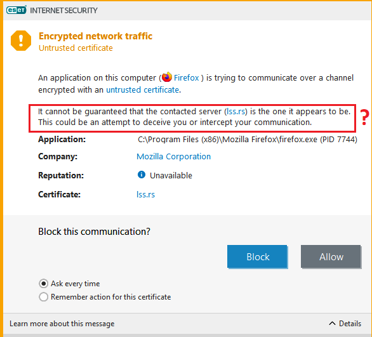This screenshot has height=337, width=372.
Task: Allow the encrypted communication
Action: coord(331,256)
